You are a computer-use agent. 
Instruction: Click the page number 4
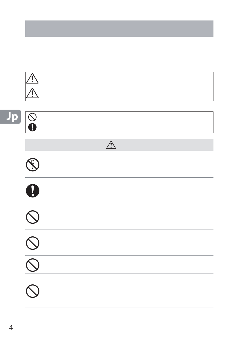(11, 328)
